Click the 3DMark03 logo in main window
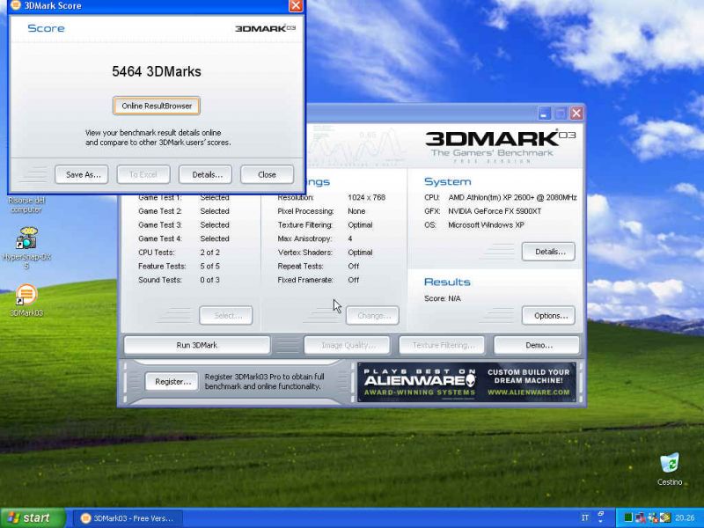 click(x=500, y=144)
